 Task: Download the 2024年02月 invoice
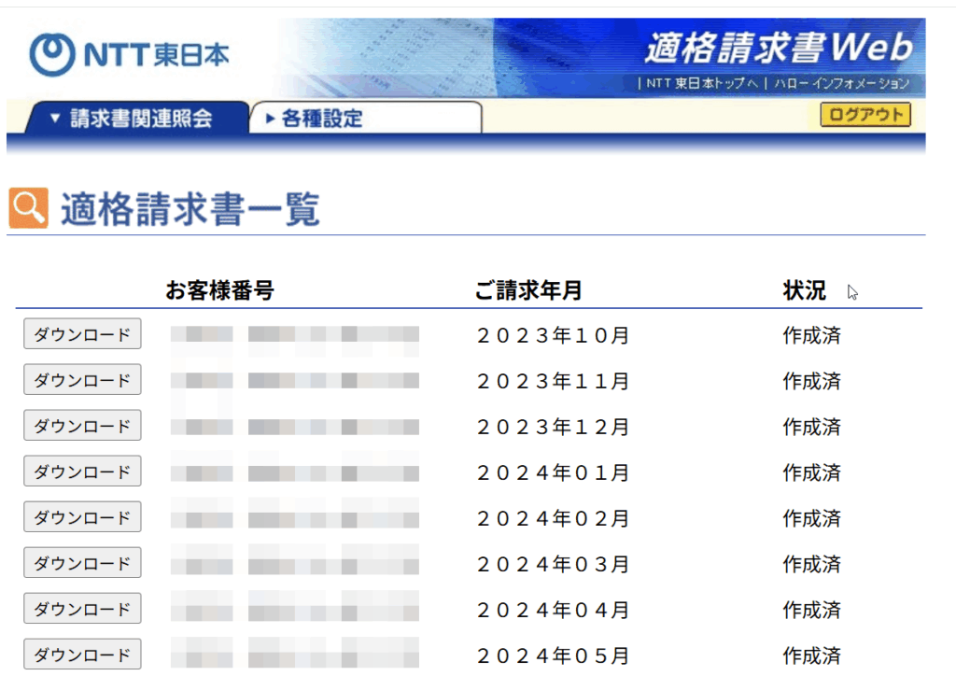[82, 517]
